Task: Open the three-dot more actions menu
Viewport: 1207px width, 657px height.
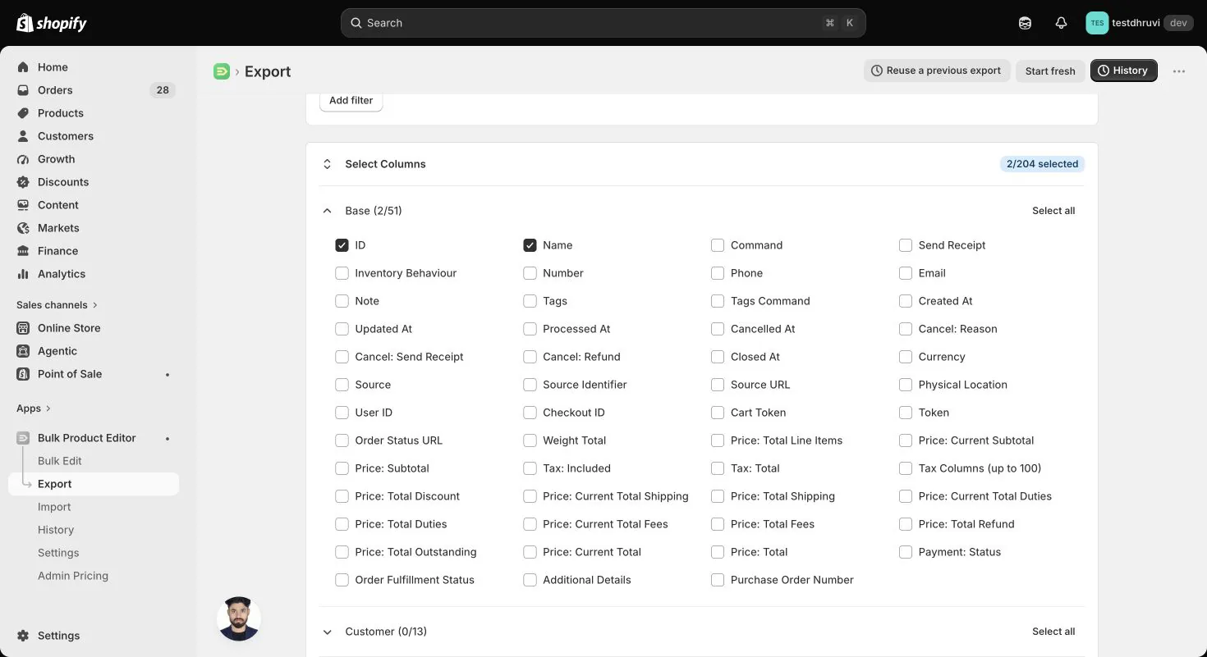Action: click(1179, 71)
